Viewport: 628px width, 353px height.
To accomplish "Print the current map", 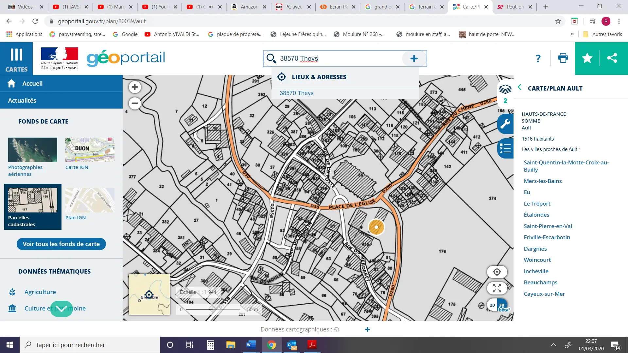I will tap(563, 58).
